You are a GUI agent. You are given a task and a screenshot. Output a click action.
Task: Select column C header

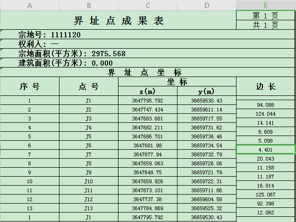click(148, 5)
